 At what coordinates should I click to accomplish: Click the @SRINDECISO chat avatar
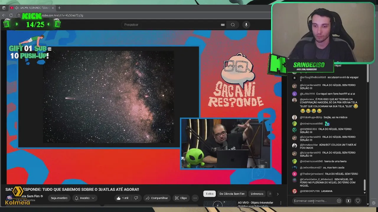[294, 130]
